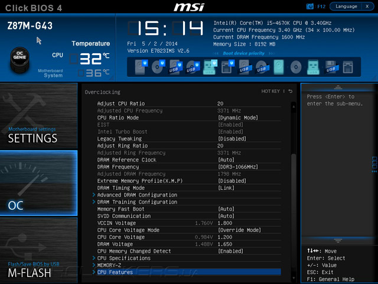The height and width of the screenshot is (284, 378).
Task: Select the UEFI hard disk boot device icon
Action: [x=141, y=67]
